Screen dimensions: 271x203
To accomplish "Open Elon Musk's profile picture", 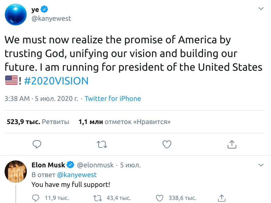I will (16, 171).
